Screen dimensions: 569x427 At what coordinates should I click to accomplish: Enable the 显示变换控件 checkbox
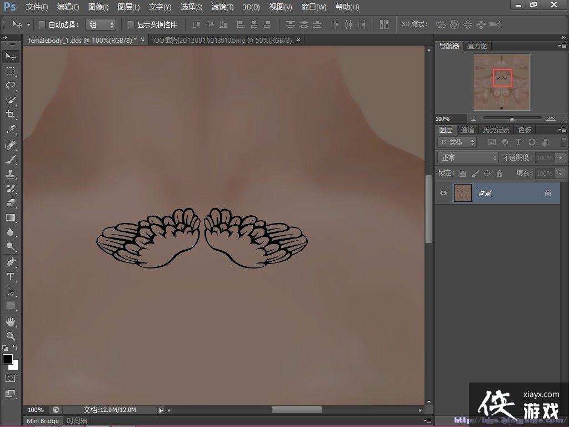pos(131,24)
